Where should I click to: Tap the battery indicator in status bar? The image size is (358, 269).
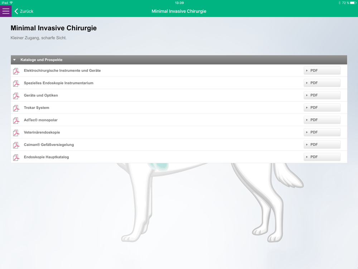point(353,3)
